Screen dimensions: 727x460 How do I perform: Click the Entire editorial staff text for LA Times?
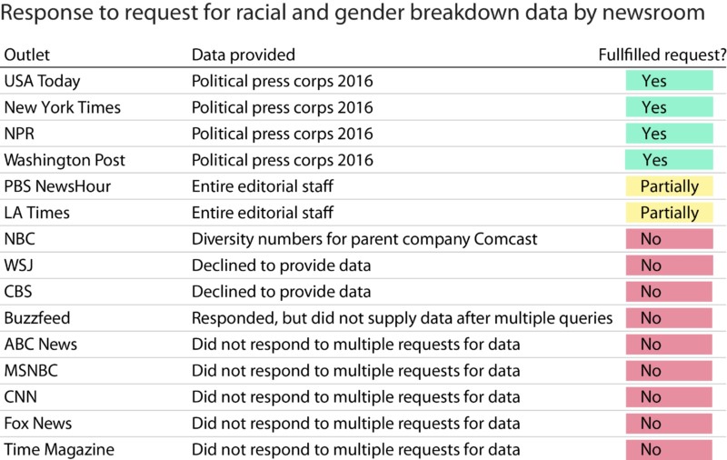click(x=263, y=214)
